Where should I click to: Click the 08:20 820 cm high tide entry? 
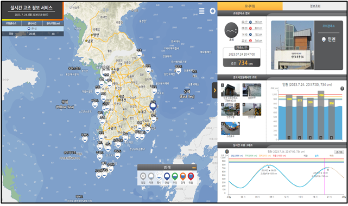point(252,28)
